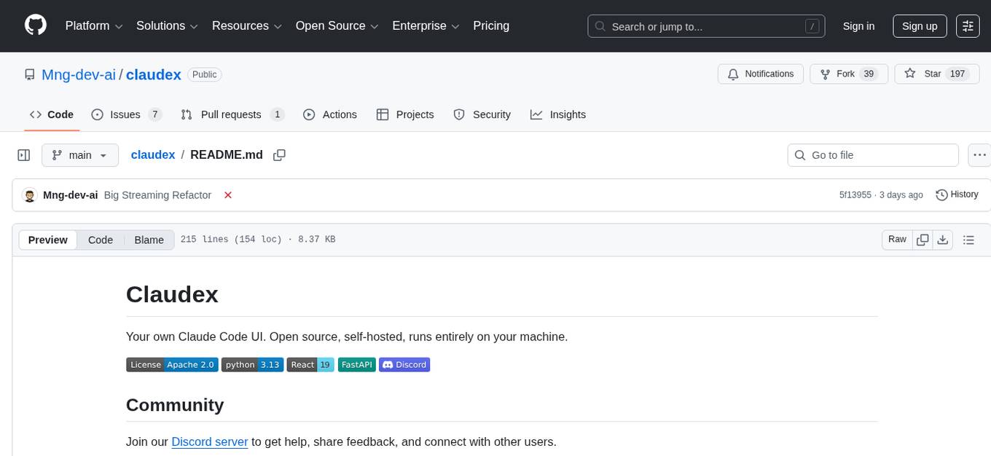991x456 pixels.
Task: Navigate to the Security section
Action: point(482,114)
